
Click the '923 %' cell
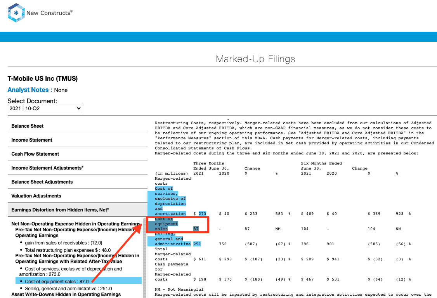tap(403, 214)
